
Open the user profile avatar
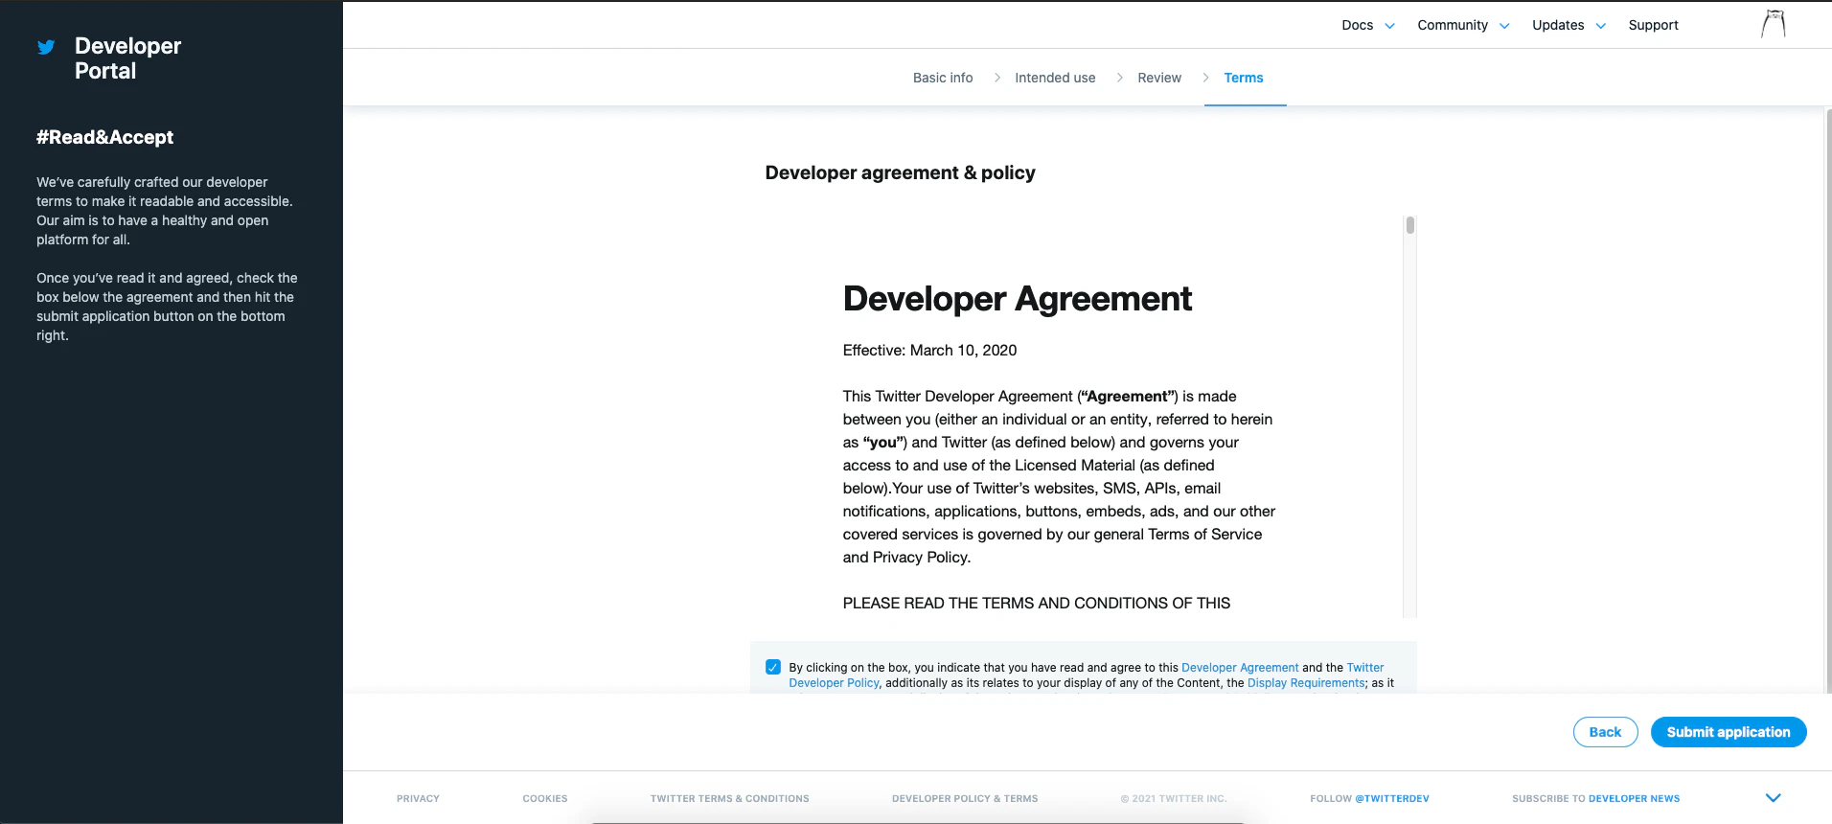click(1774, 24)
